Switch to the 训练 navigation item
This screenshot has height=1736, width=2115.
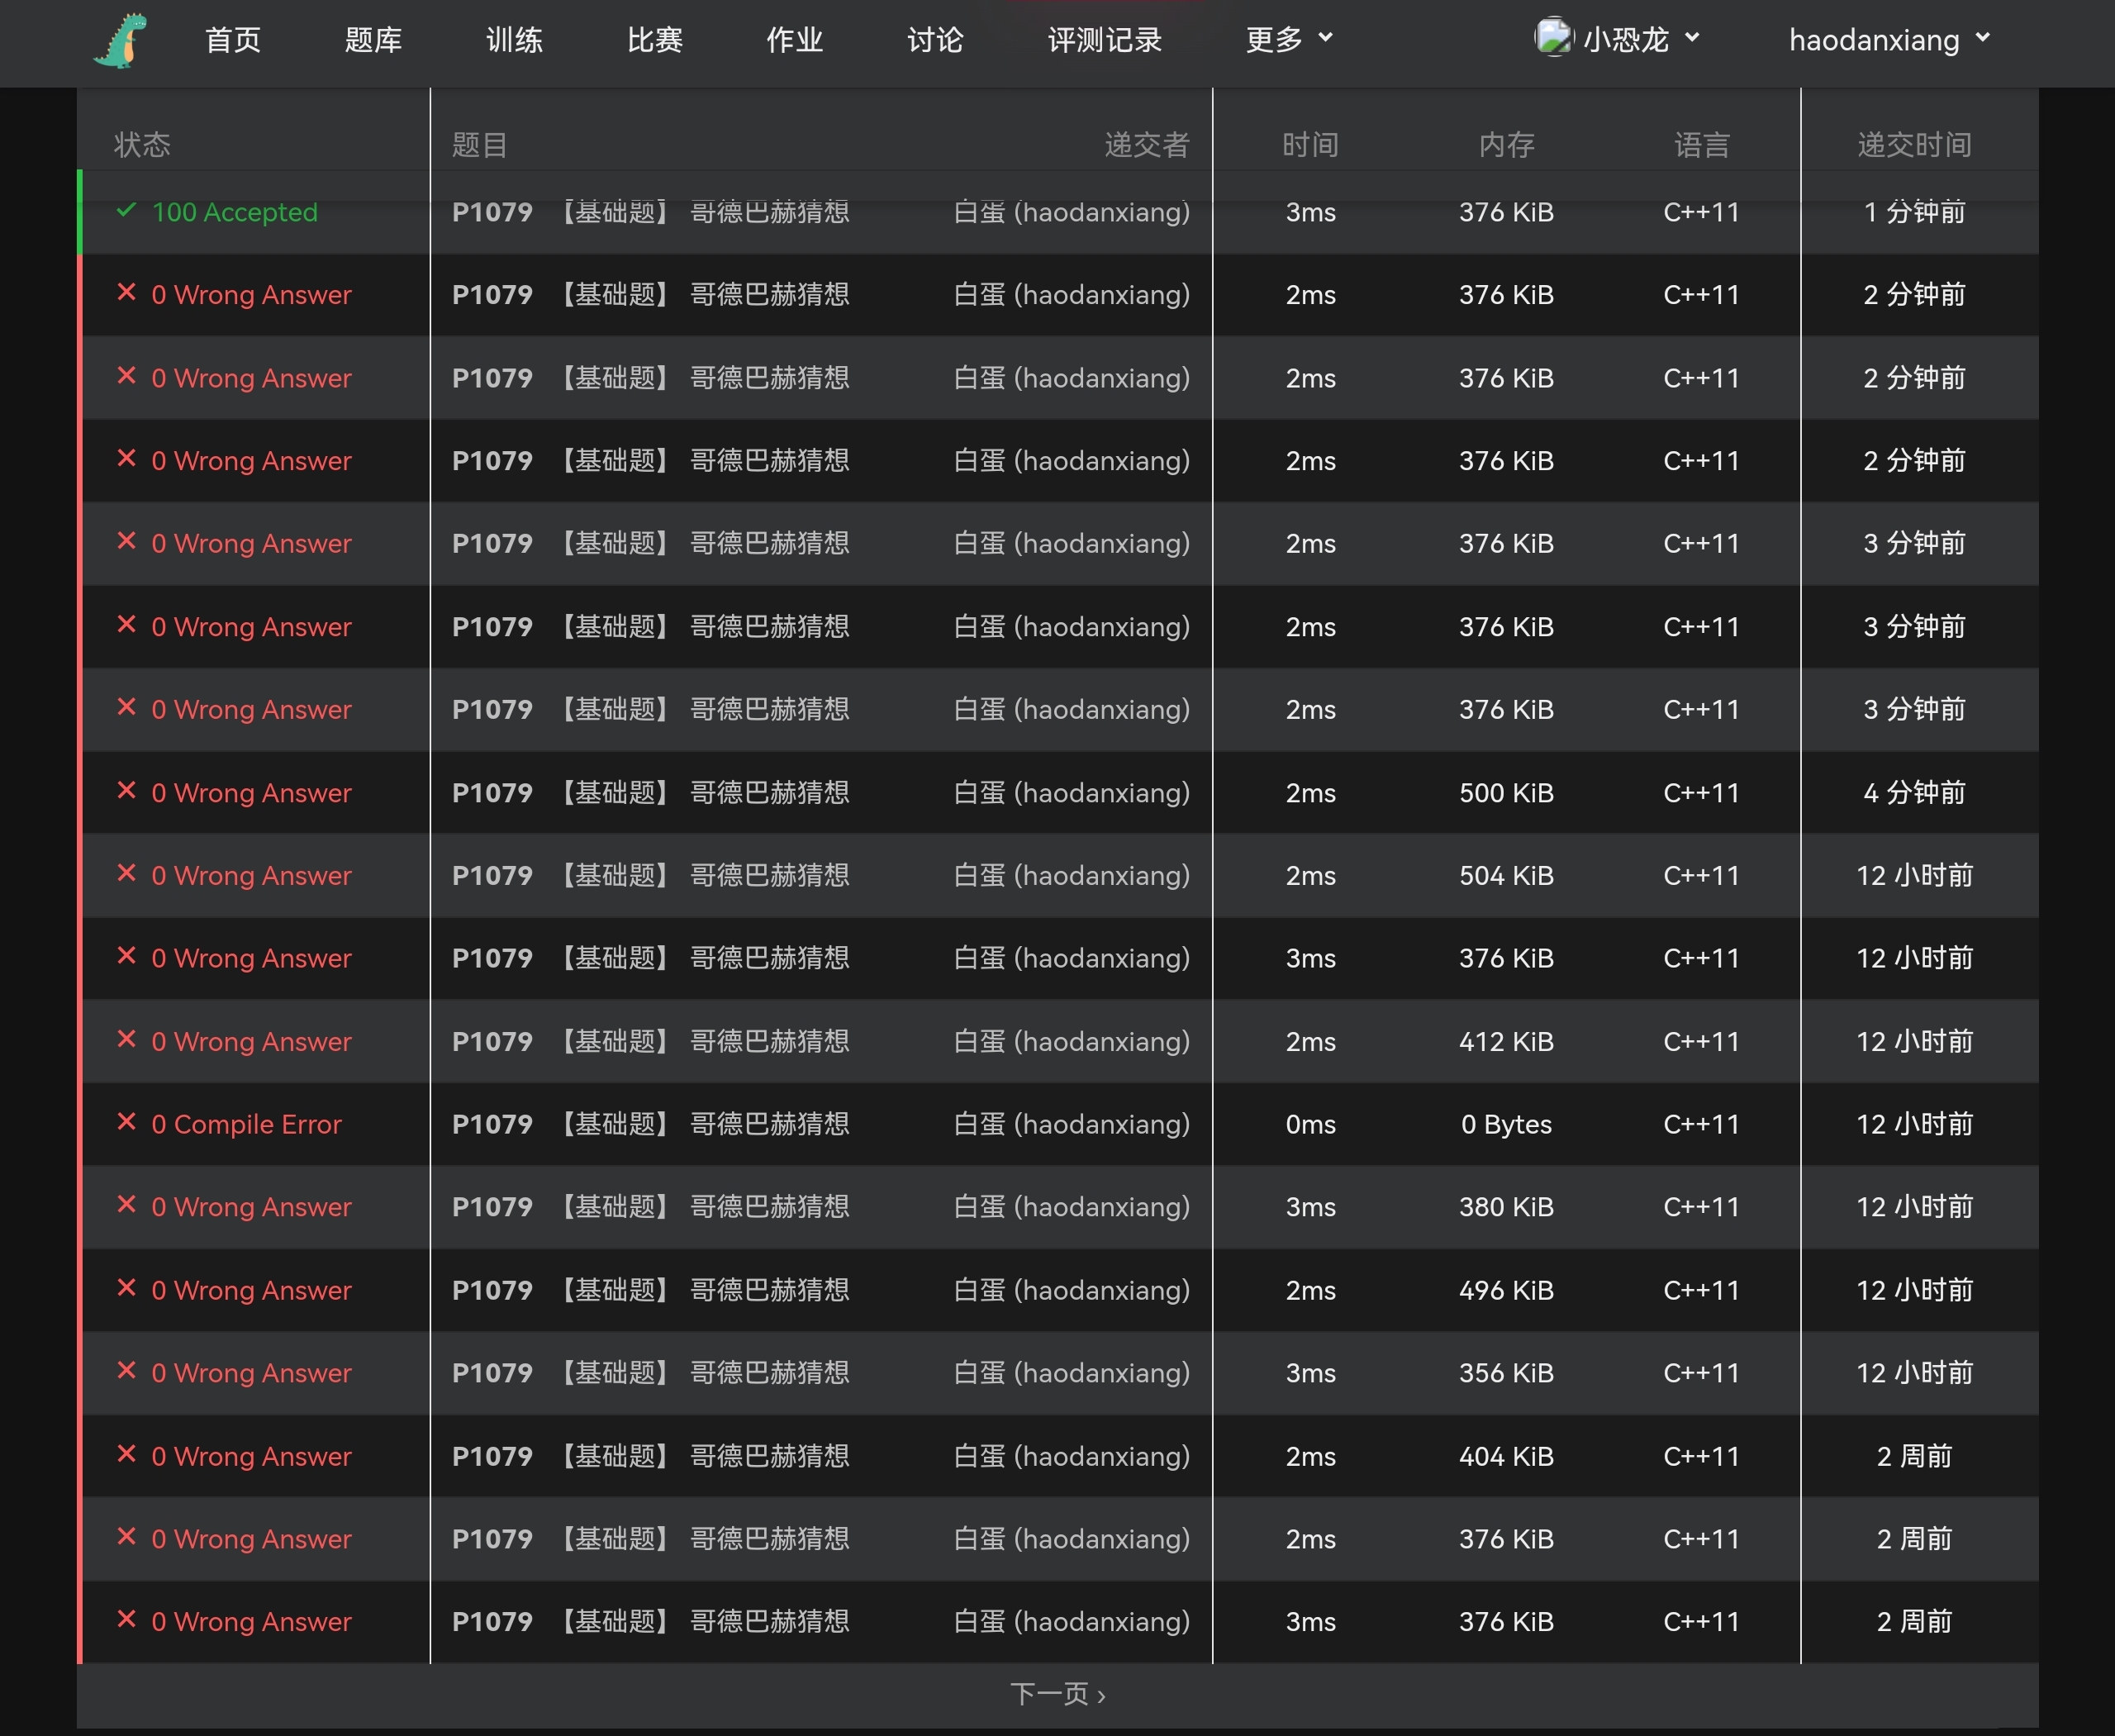pyautogui.click(x=514, y=40)
